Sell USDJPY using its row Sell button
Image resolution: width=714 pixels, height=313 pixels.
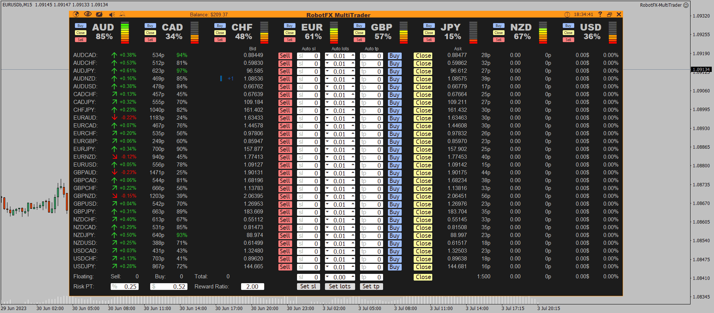pyautogui.click(x=285, y=267)
